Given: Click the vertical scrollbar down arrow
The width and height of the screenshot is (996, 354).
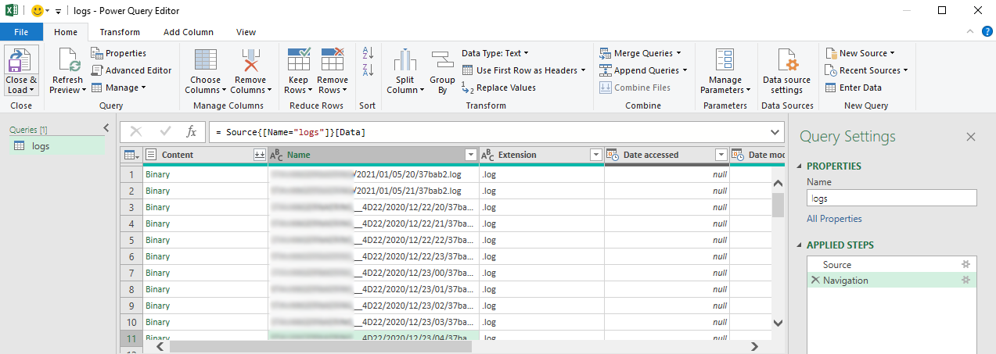Looking at the screenshot, I should click(x=778, y=323).
